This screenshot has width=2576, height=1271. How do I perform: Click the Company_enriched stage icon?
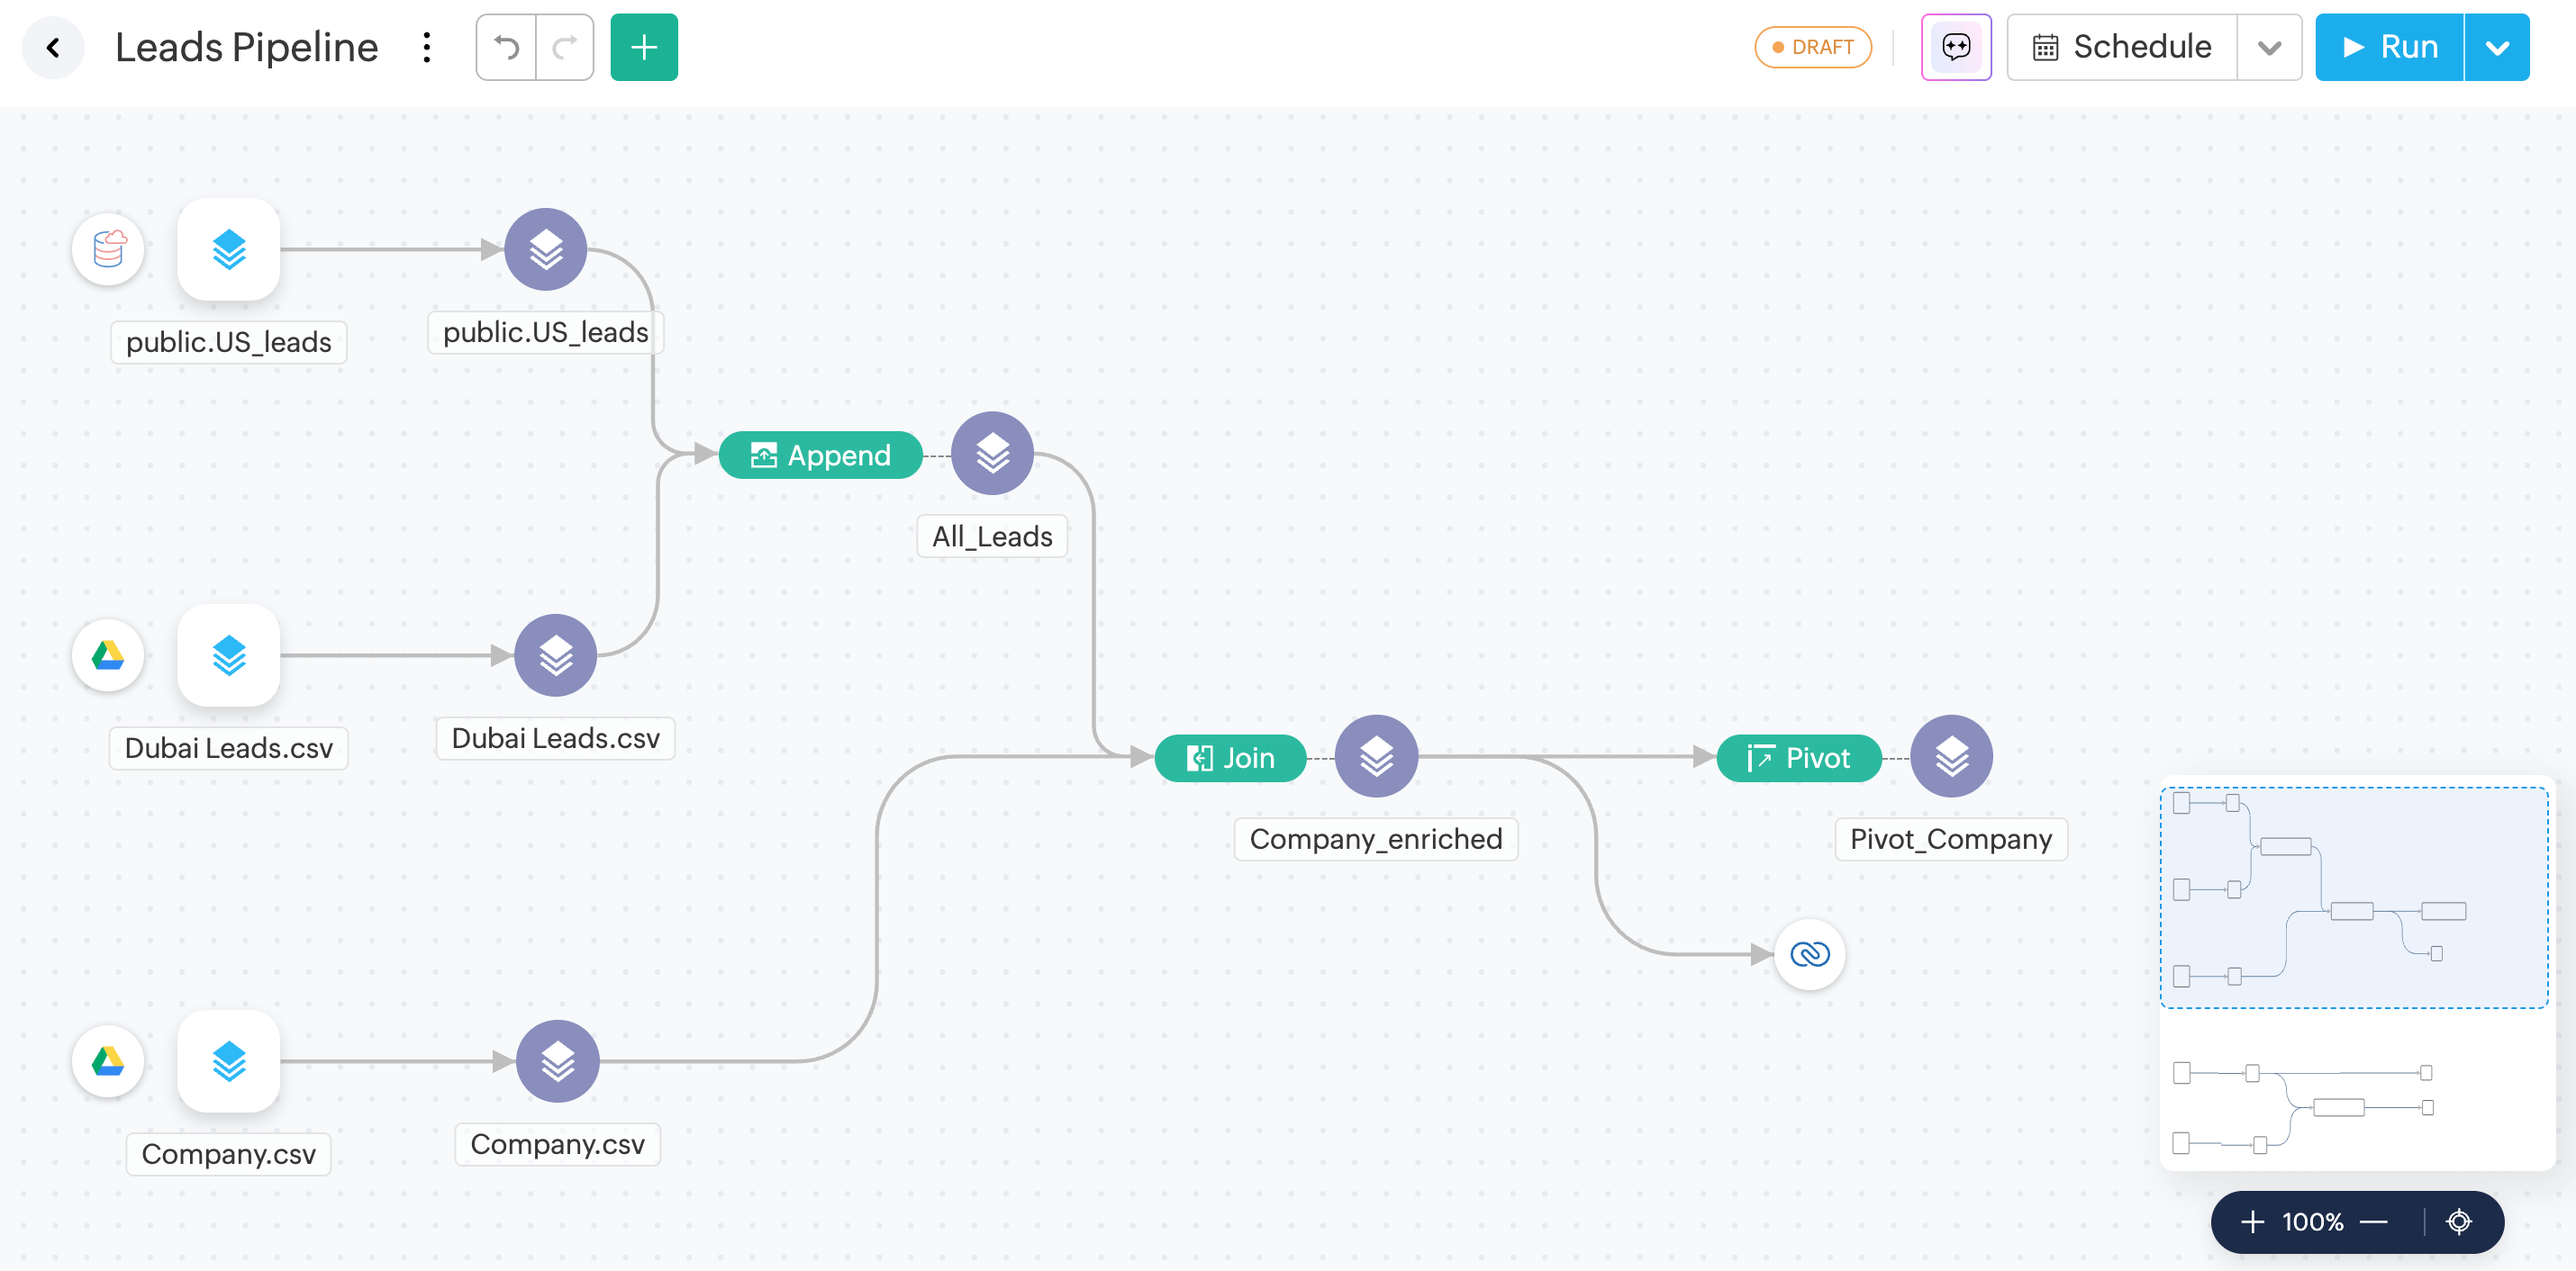click(1376, 756)
